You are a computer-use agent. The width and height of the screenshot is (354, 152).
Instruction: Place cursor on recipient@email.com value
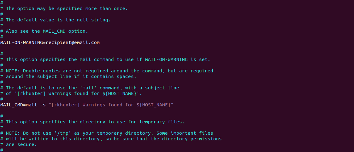click(x=73, y=42)
